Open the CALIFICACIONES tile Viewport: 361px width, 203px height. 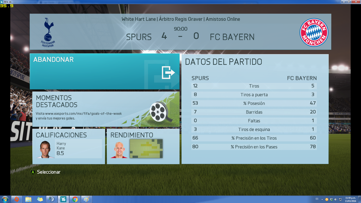click(x=69, y=146)
